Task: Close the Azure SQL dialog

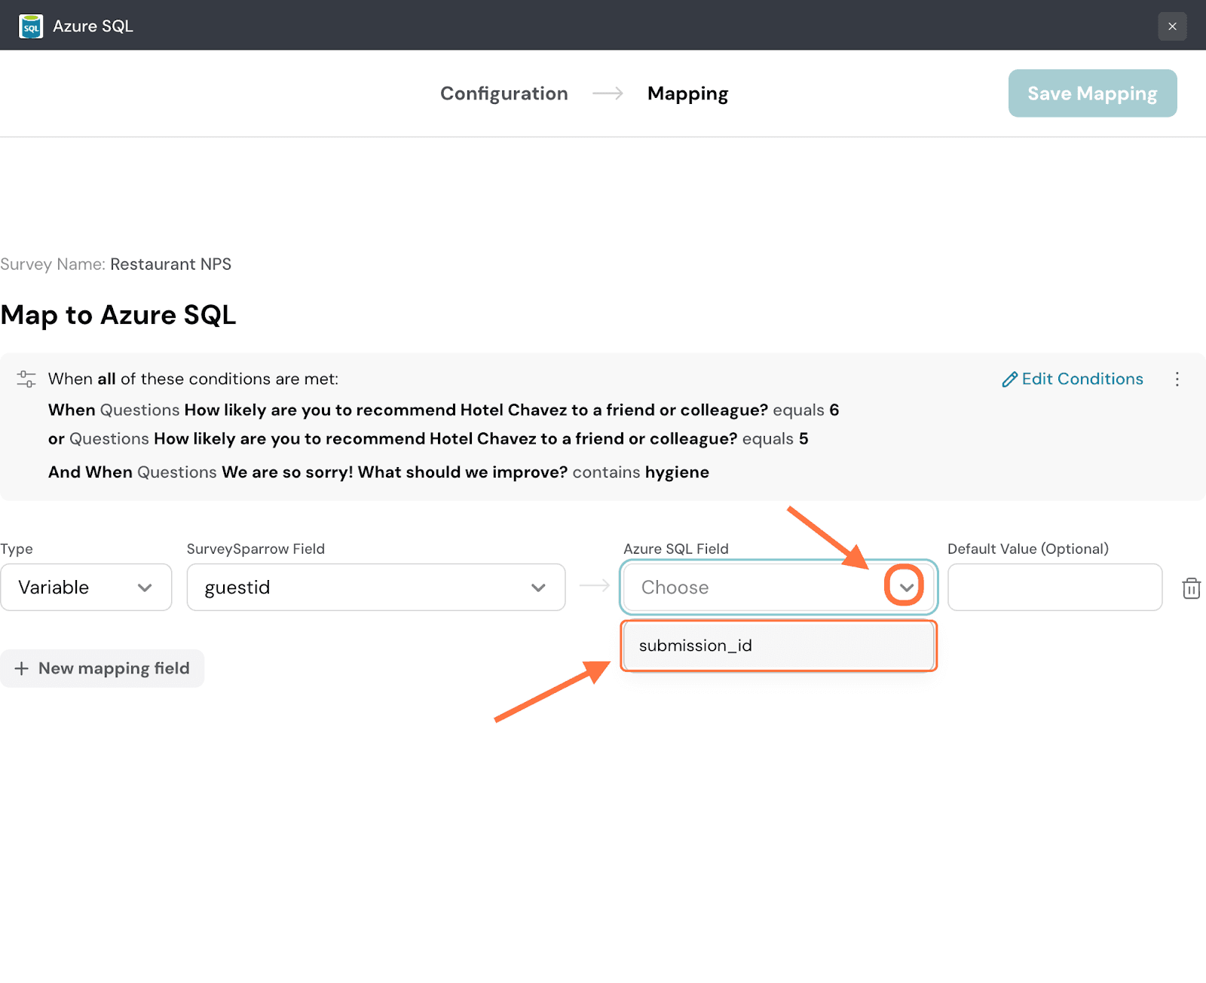Action: 1172,26
